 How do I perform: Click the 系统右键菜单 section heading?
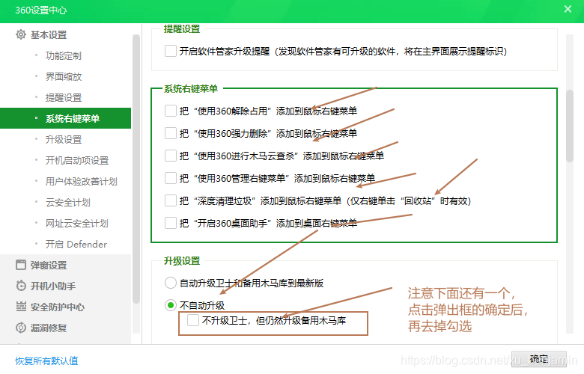pyautogui.click(x=191, y=88)
